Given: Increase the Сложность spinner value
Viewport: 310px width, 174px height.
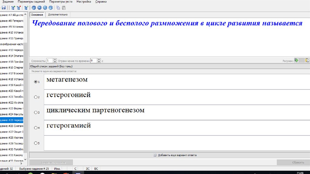Looking at the screenshot, I should 55,59.
